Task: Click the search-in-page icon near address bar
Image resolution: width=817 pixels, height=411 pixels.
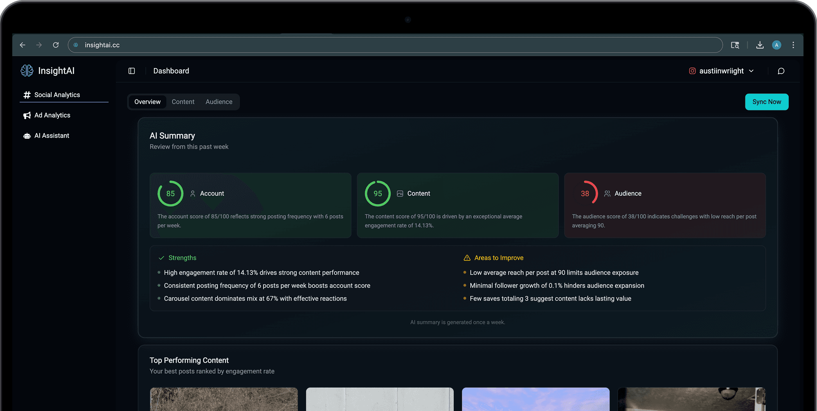Action: pyautogui.click(x=735, y=45)
